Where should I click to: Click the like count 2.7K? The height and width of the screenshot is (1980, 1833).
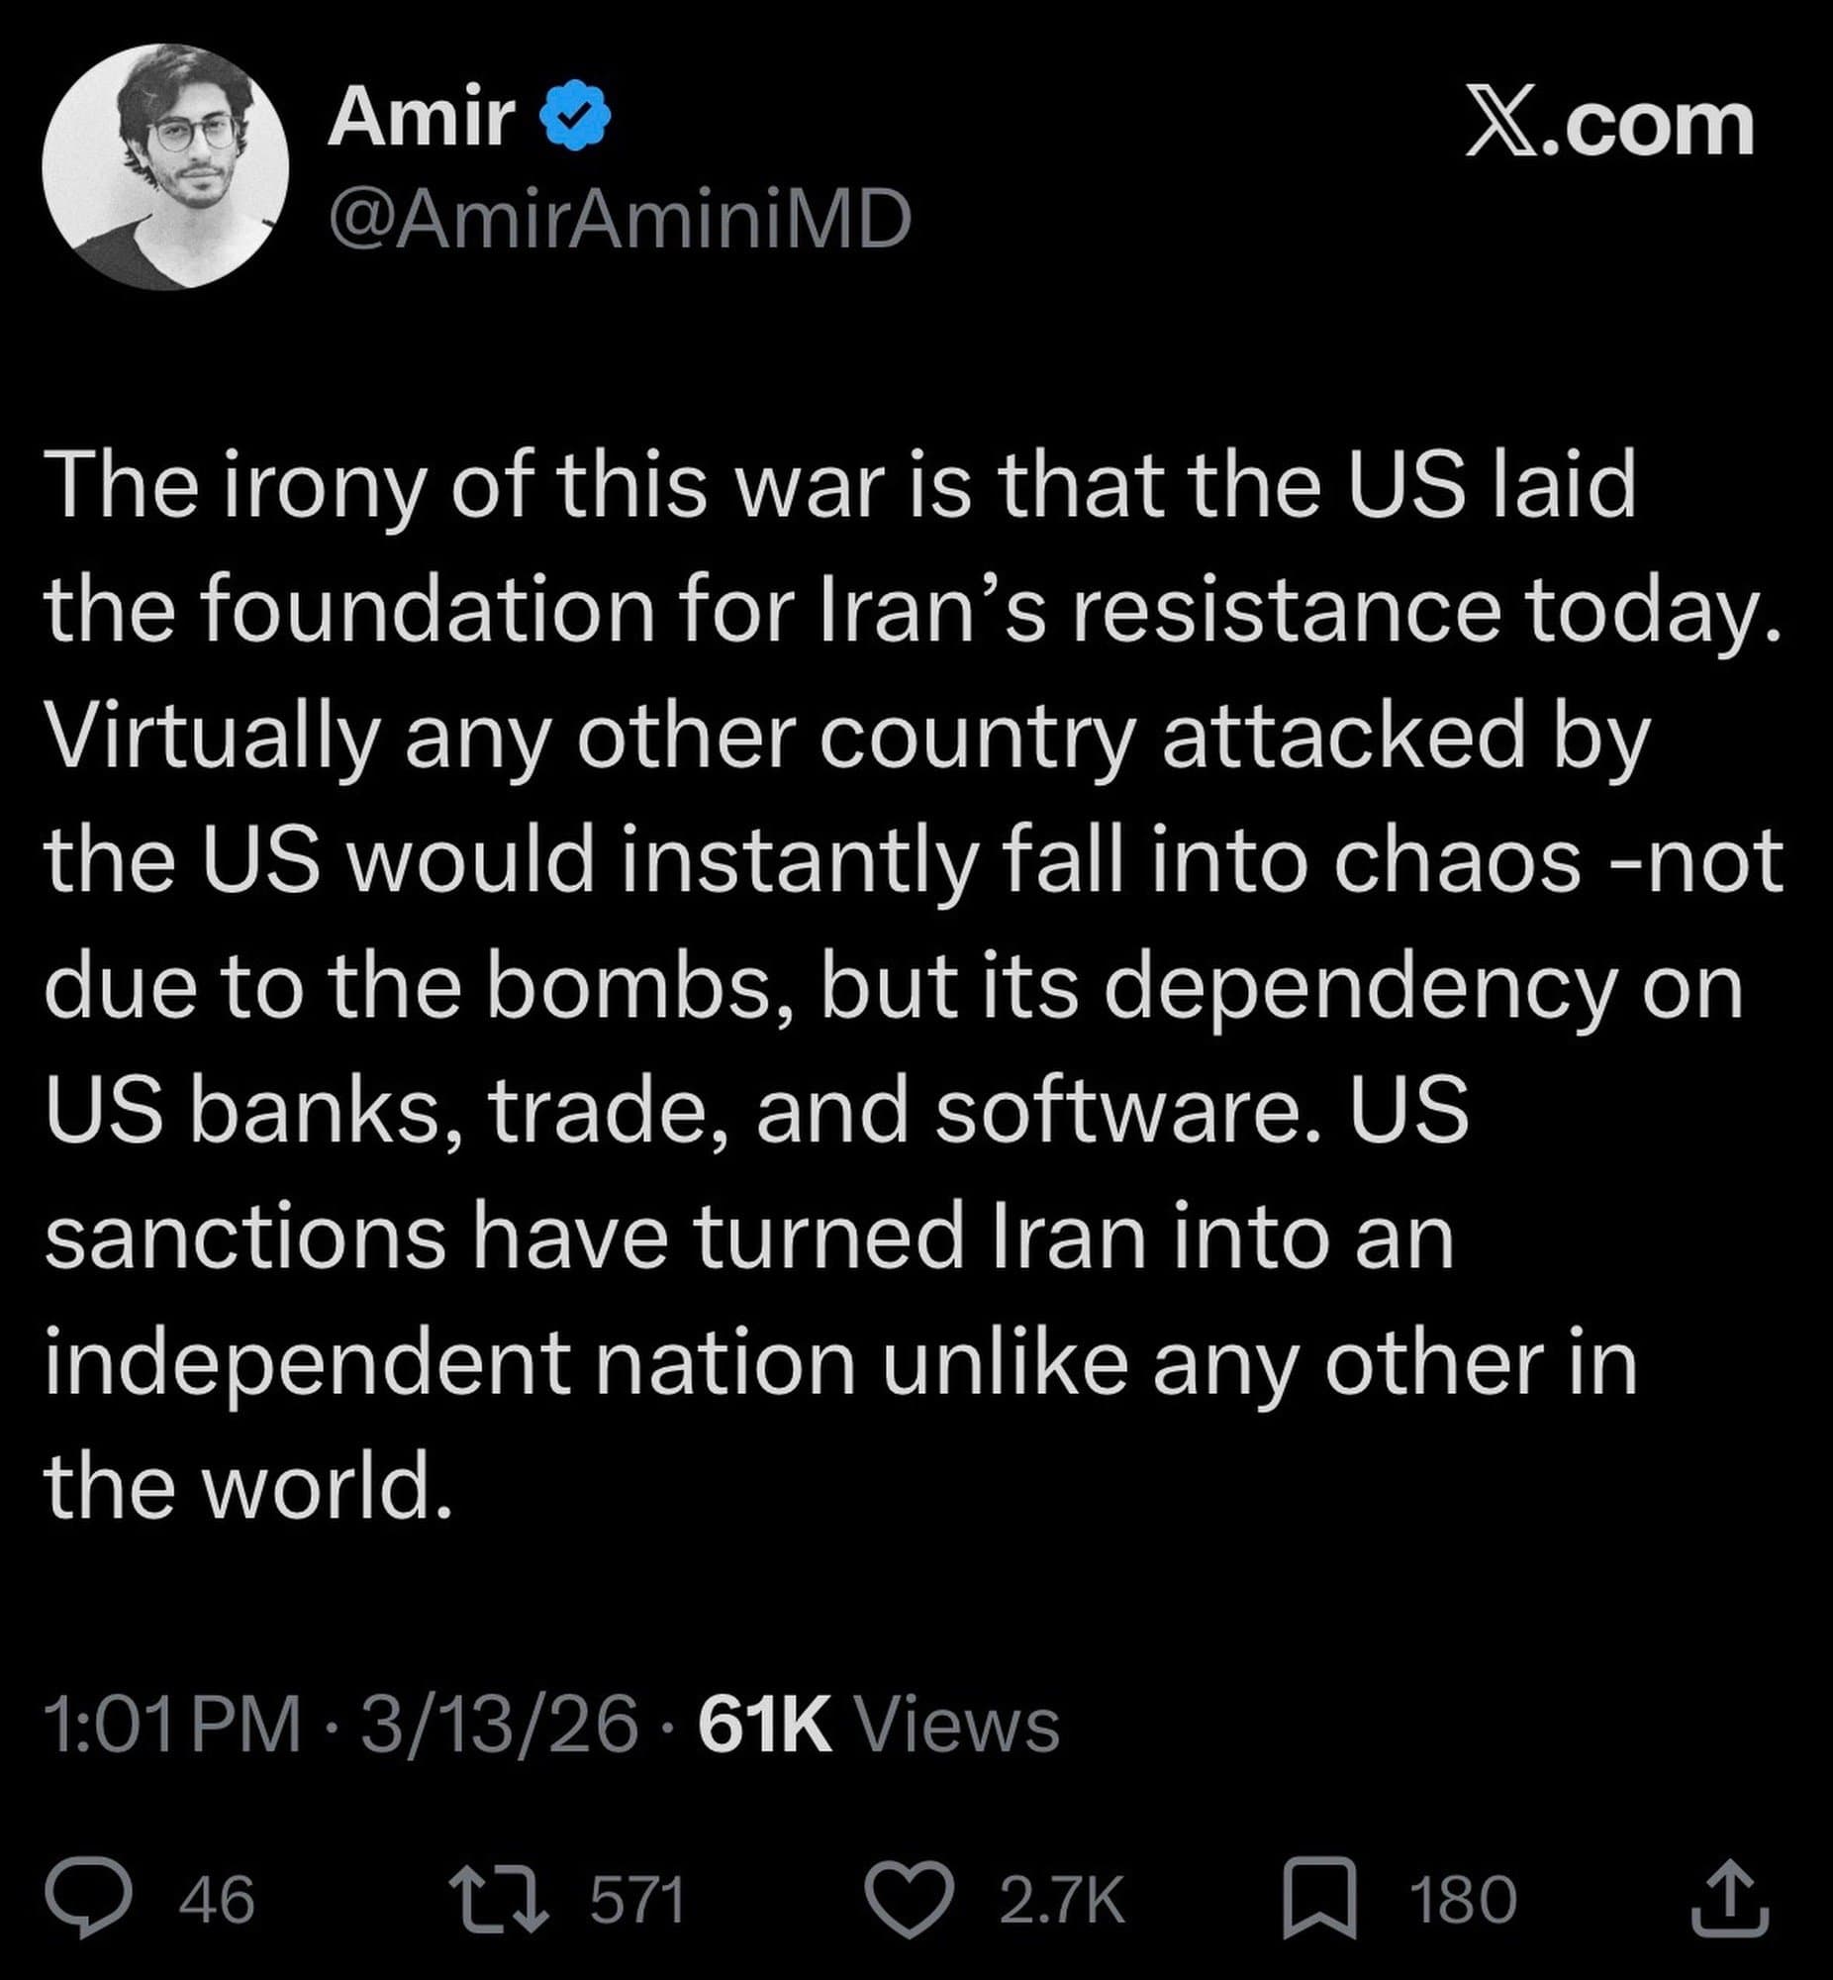(x=1062, y=1901)
